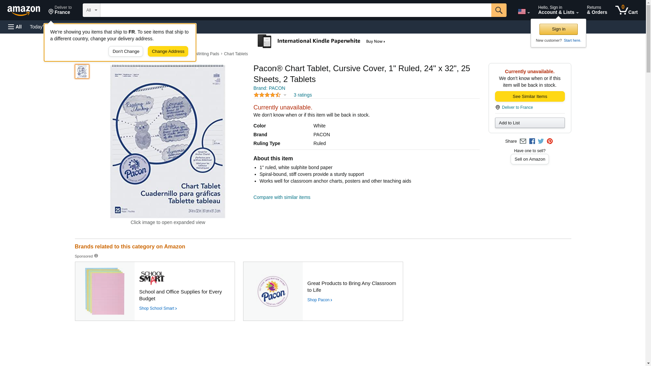Open the All hamburger menu
This screenshot has height=366, width=651.
coord(15,27)
